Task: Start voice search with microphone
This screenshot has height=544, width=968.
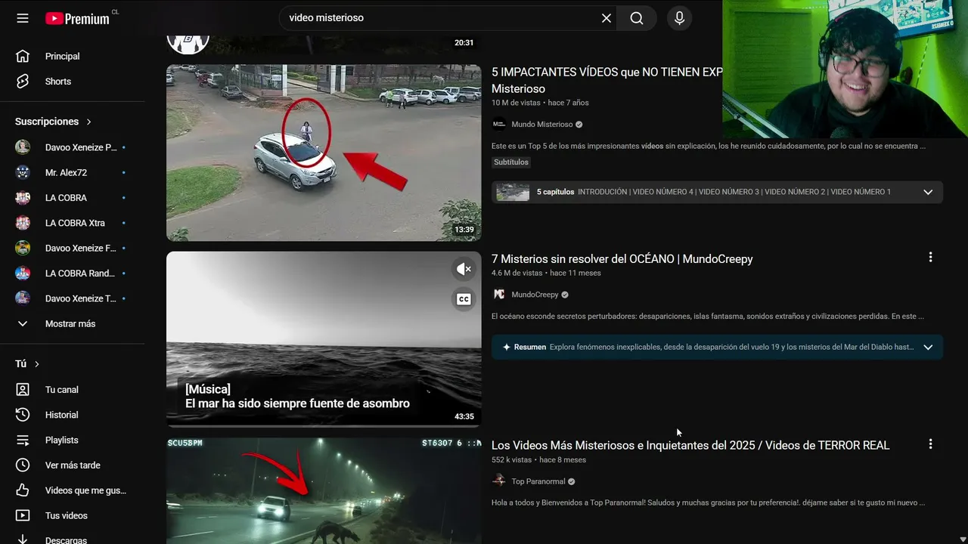Action: tap(679, 18)
